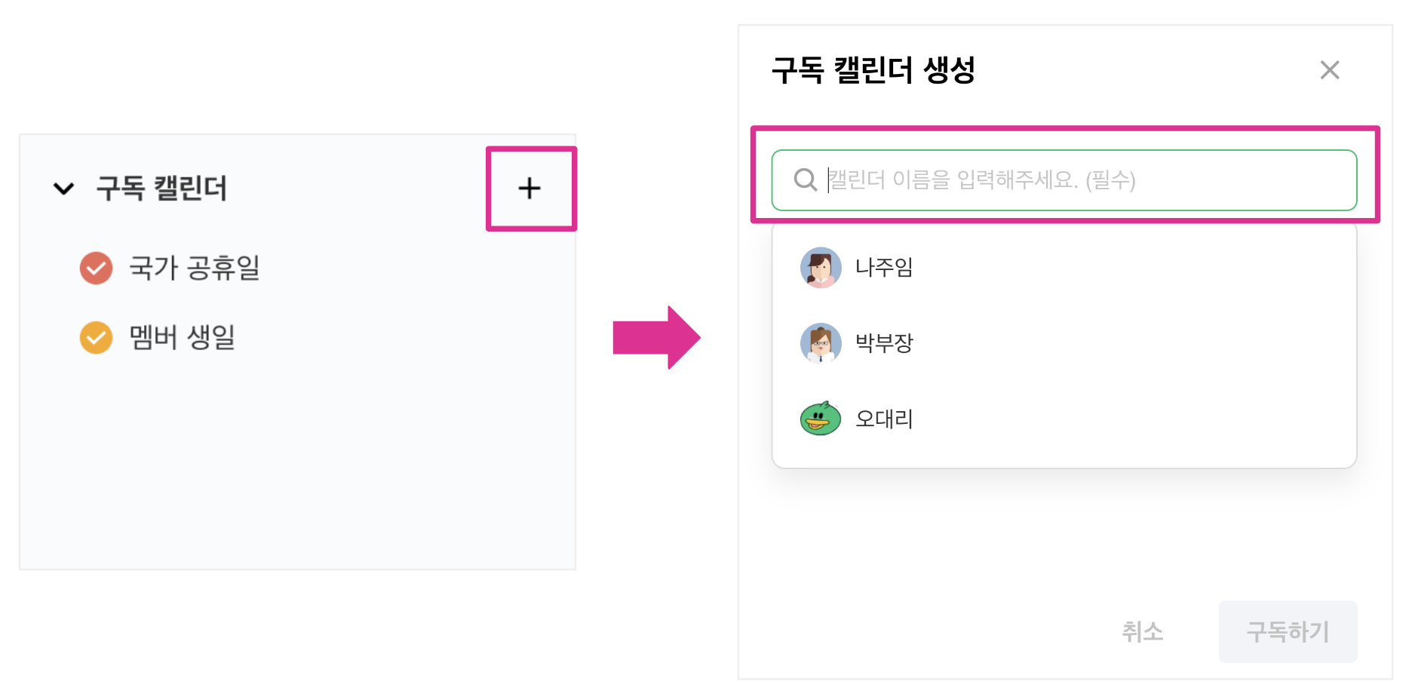Screen dimensions: 1412x697
Task: Toggle the red 국가 공휴일 checkbox
Action: 96,268
